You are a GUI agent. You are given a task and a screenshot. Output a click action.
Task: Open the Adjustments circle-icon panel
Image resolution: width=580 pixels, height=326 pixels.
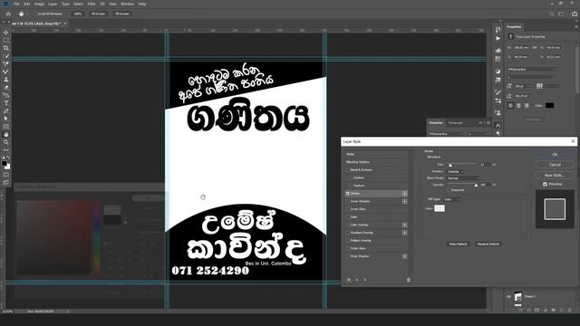point(498,72)
